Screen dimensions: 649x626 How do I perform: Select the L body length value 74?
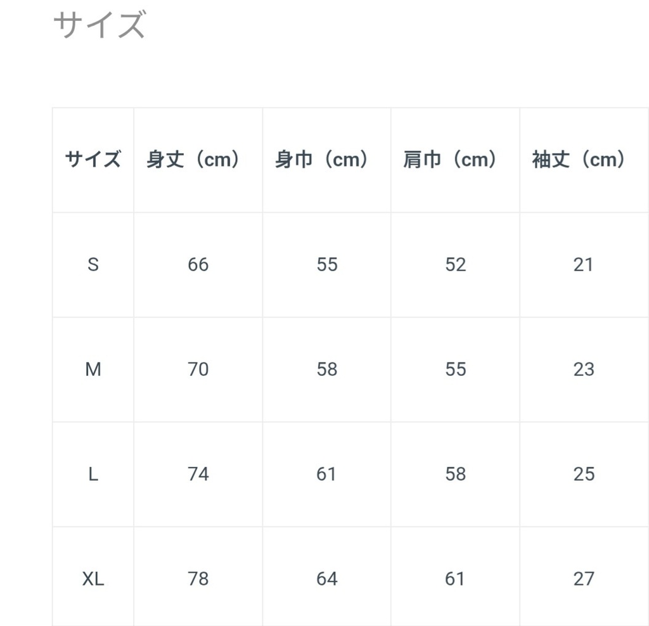(198, 474)
